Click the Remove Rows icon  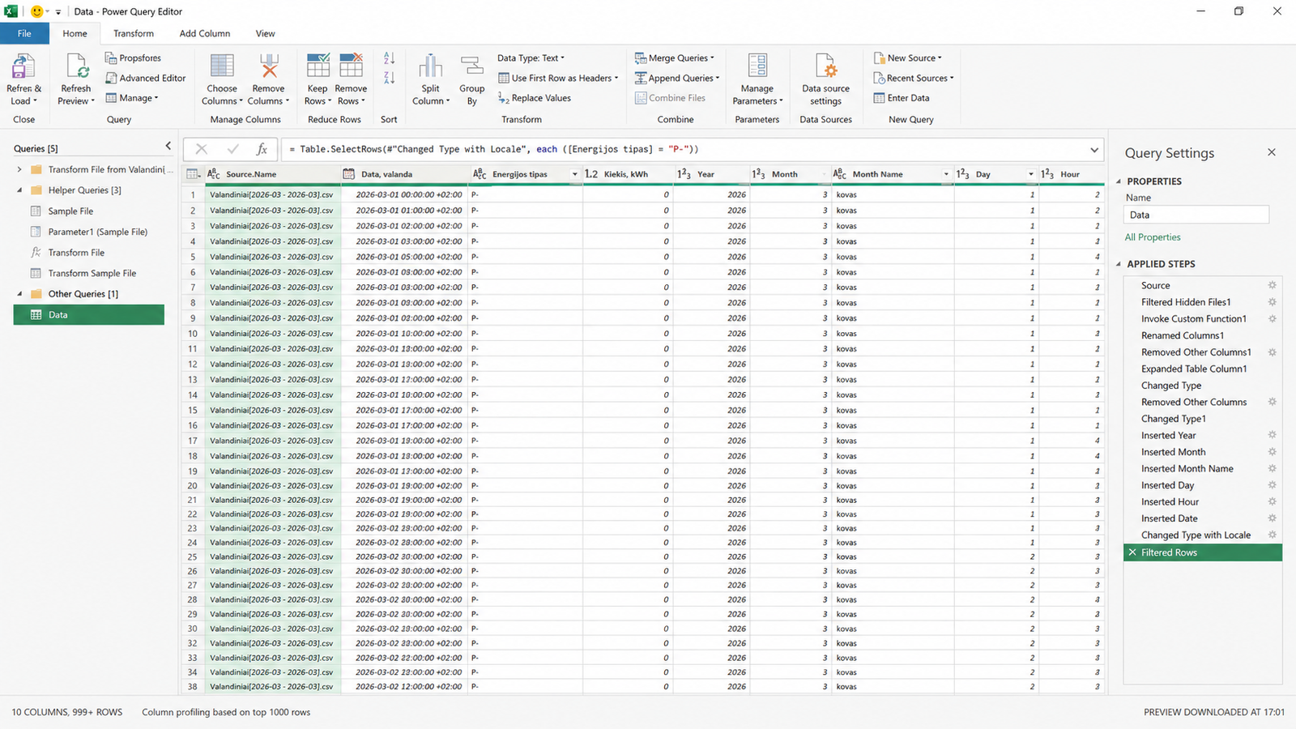pyautogui.click(x=351, y=66)
